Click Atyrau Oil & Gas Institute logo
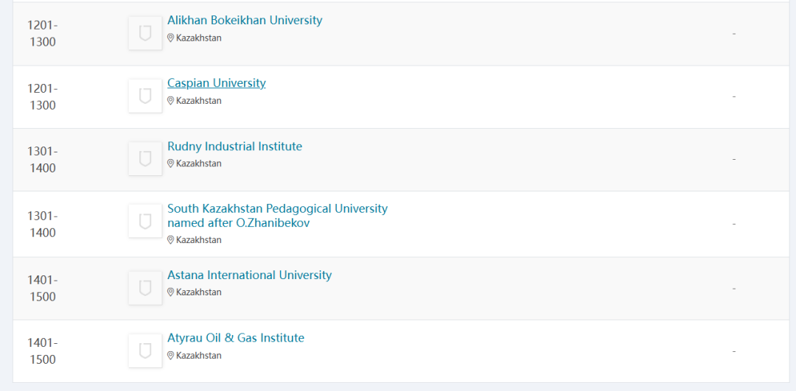This screenshot has height=391, width=796. pyautogui.click(x=145, y=351)
